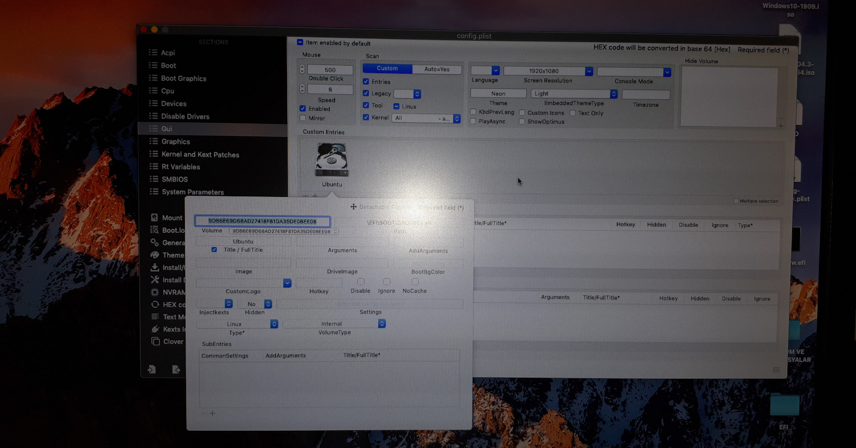Select the Custom scan segment button
This screenshot has height=448, width=856.
[x=387, y=68]
